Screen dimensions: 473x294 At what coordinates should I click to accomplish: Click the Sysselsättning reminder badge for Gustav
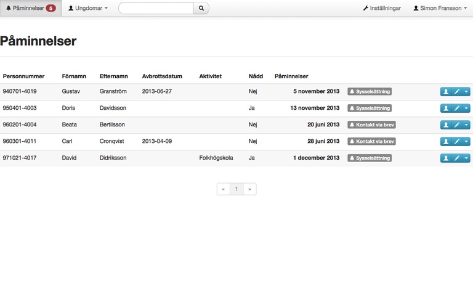click(x=370, y=91)
